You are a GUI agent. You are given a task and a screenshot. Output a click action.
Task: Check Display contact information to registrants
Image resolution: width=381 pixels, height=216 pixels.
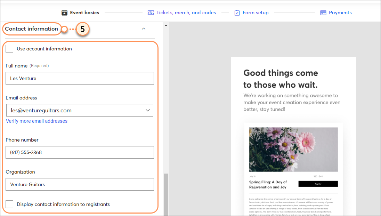(9, 204)
